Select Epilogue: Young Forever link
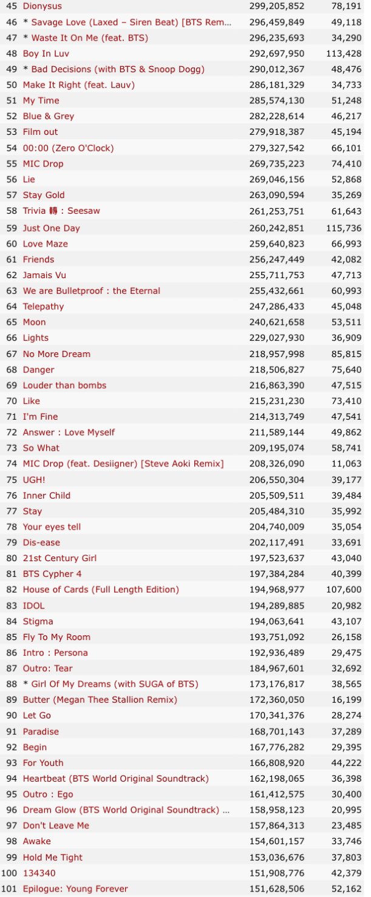 tap(75, 888)
